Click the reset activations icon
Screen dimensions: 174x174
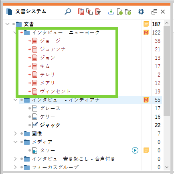click(x=89, y=12)
